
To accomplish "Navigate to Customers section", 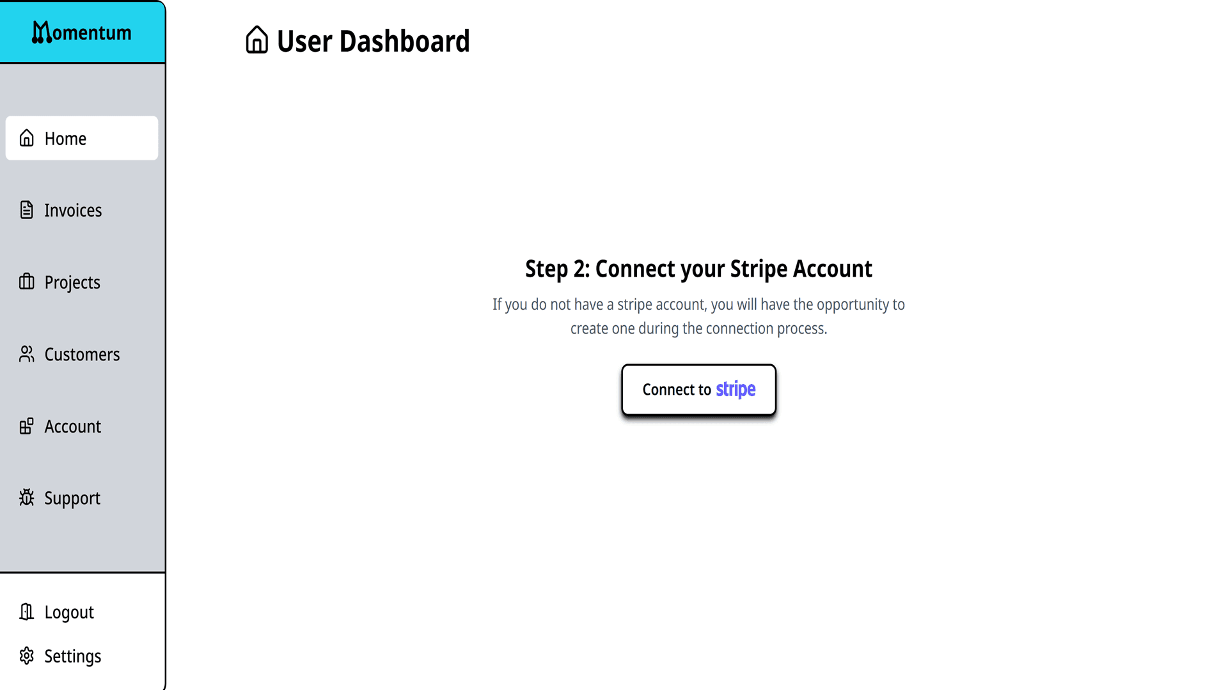I will (x=82, y=353).
